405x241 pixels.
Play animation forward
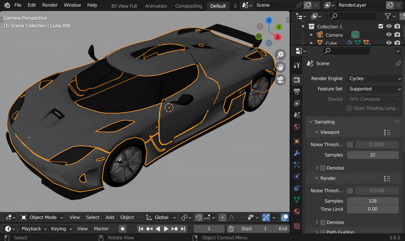pos(166,229)
